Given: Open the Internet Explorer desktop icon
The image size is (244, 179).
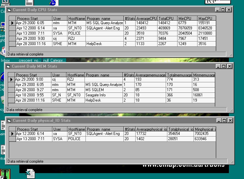Looking at the screenshot, I should click(x=53, y=3).
